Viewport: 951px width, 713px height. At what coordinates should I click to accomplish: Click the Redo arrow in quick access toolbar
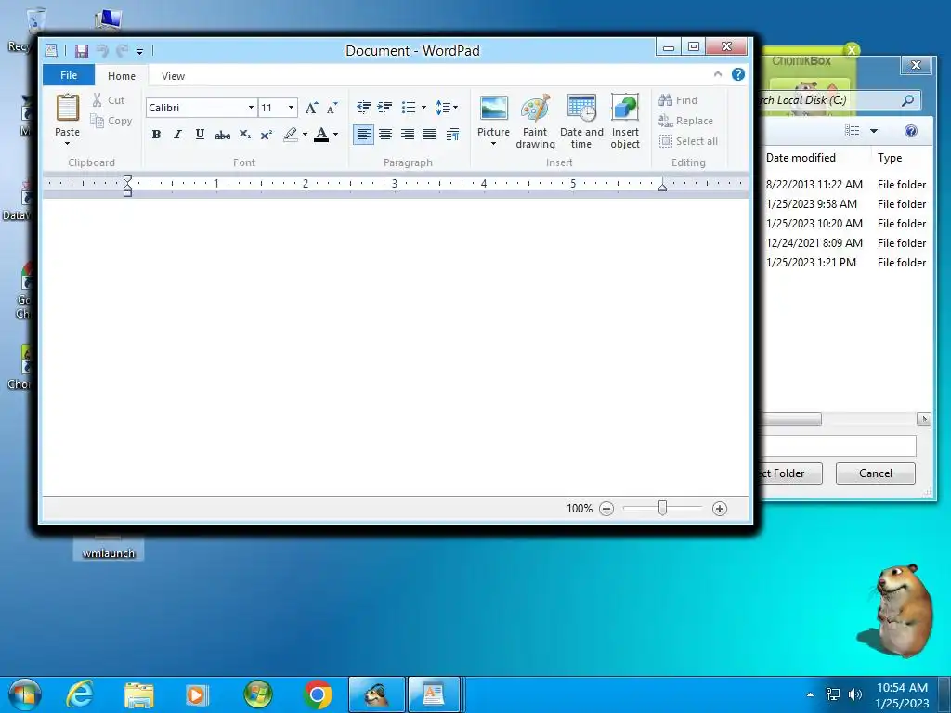pos(122,51)
